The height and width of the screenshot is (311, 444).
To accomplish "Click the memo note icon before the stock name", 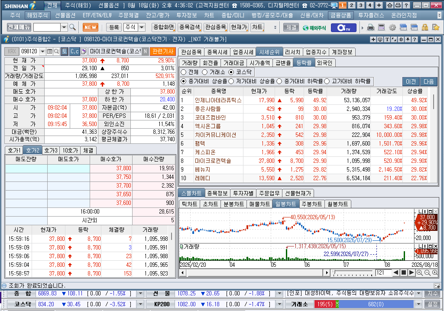I will click(x=84, y=51).
